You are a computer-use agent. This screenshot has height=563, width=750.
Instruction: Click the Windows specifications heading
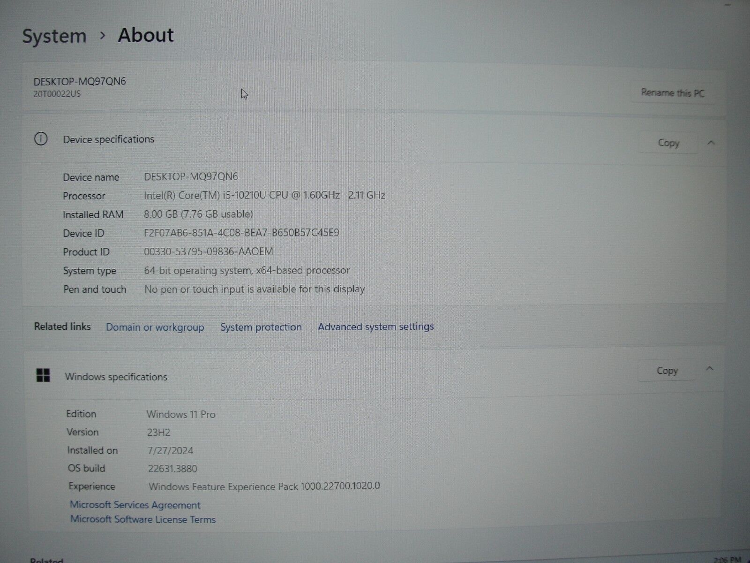point(116,377)
